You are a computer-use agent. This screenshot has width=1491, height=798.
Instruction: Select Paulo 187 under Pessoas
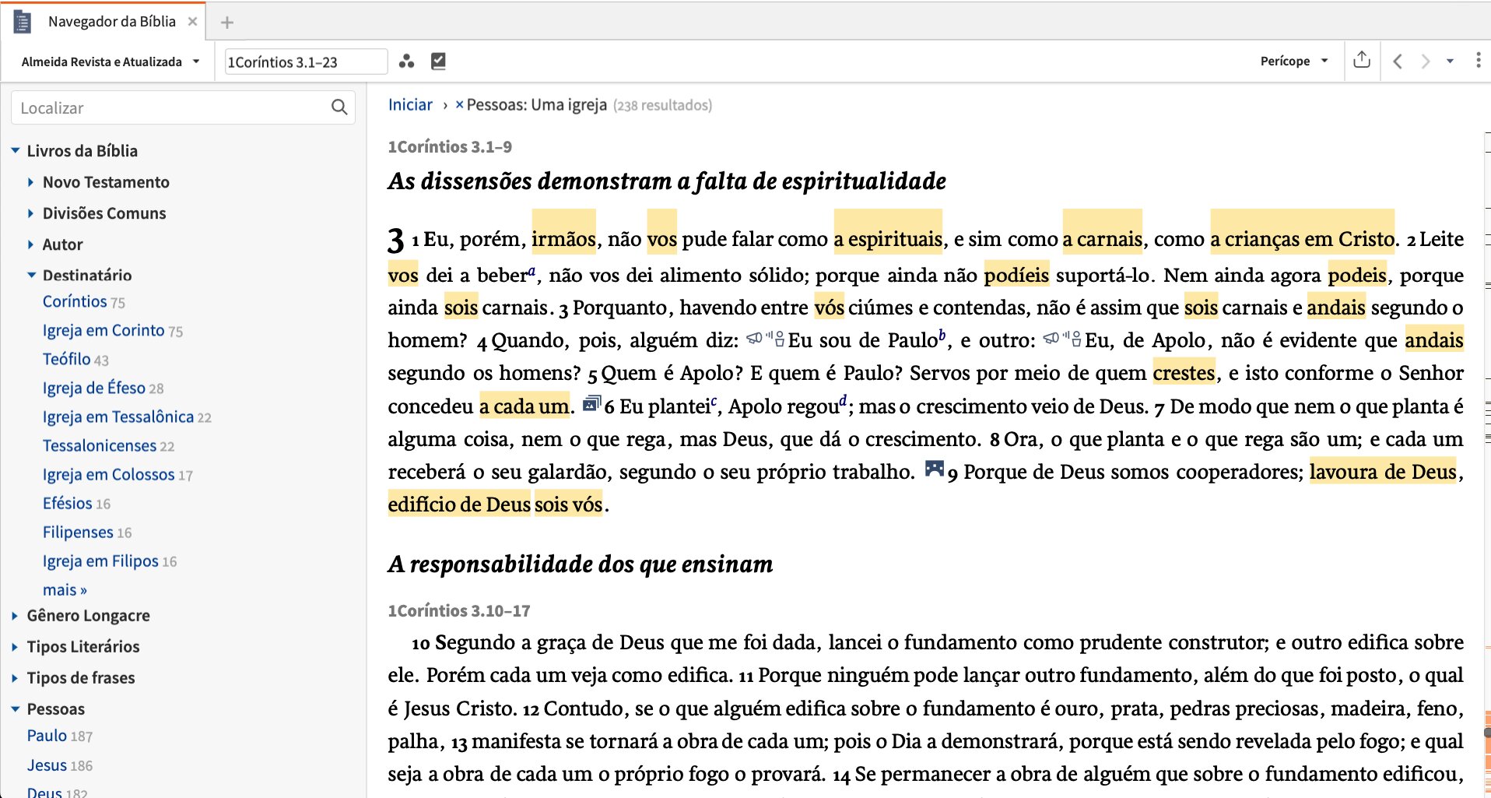tap(60, 736)
